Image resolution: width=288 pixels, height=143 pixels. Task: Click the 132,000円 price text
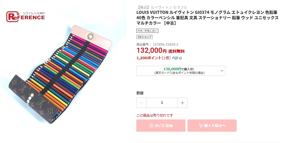tap(151, 50)
